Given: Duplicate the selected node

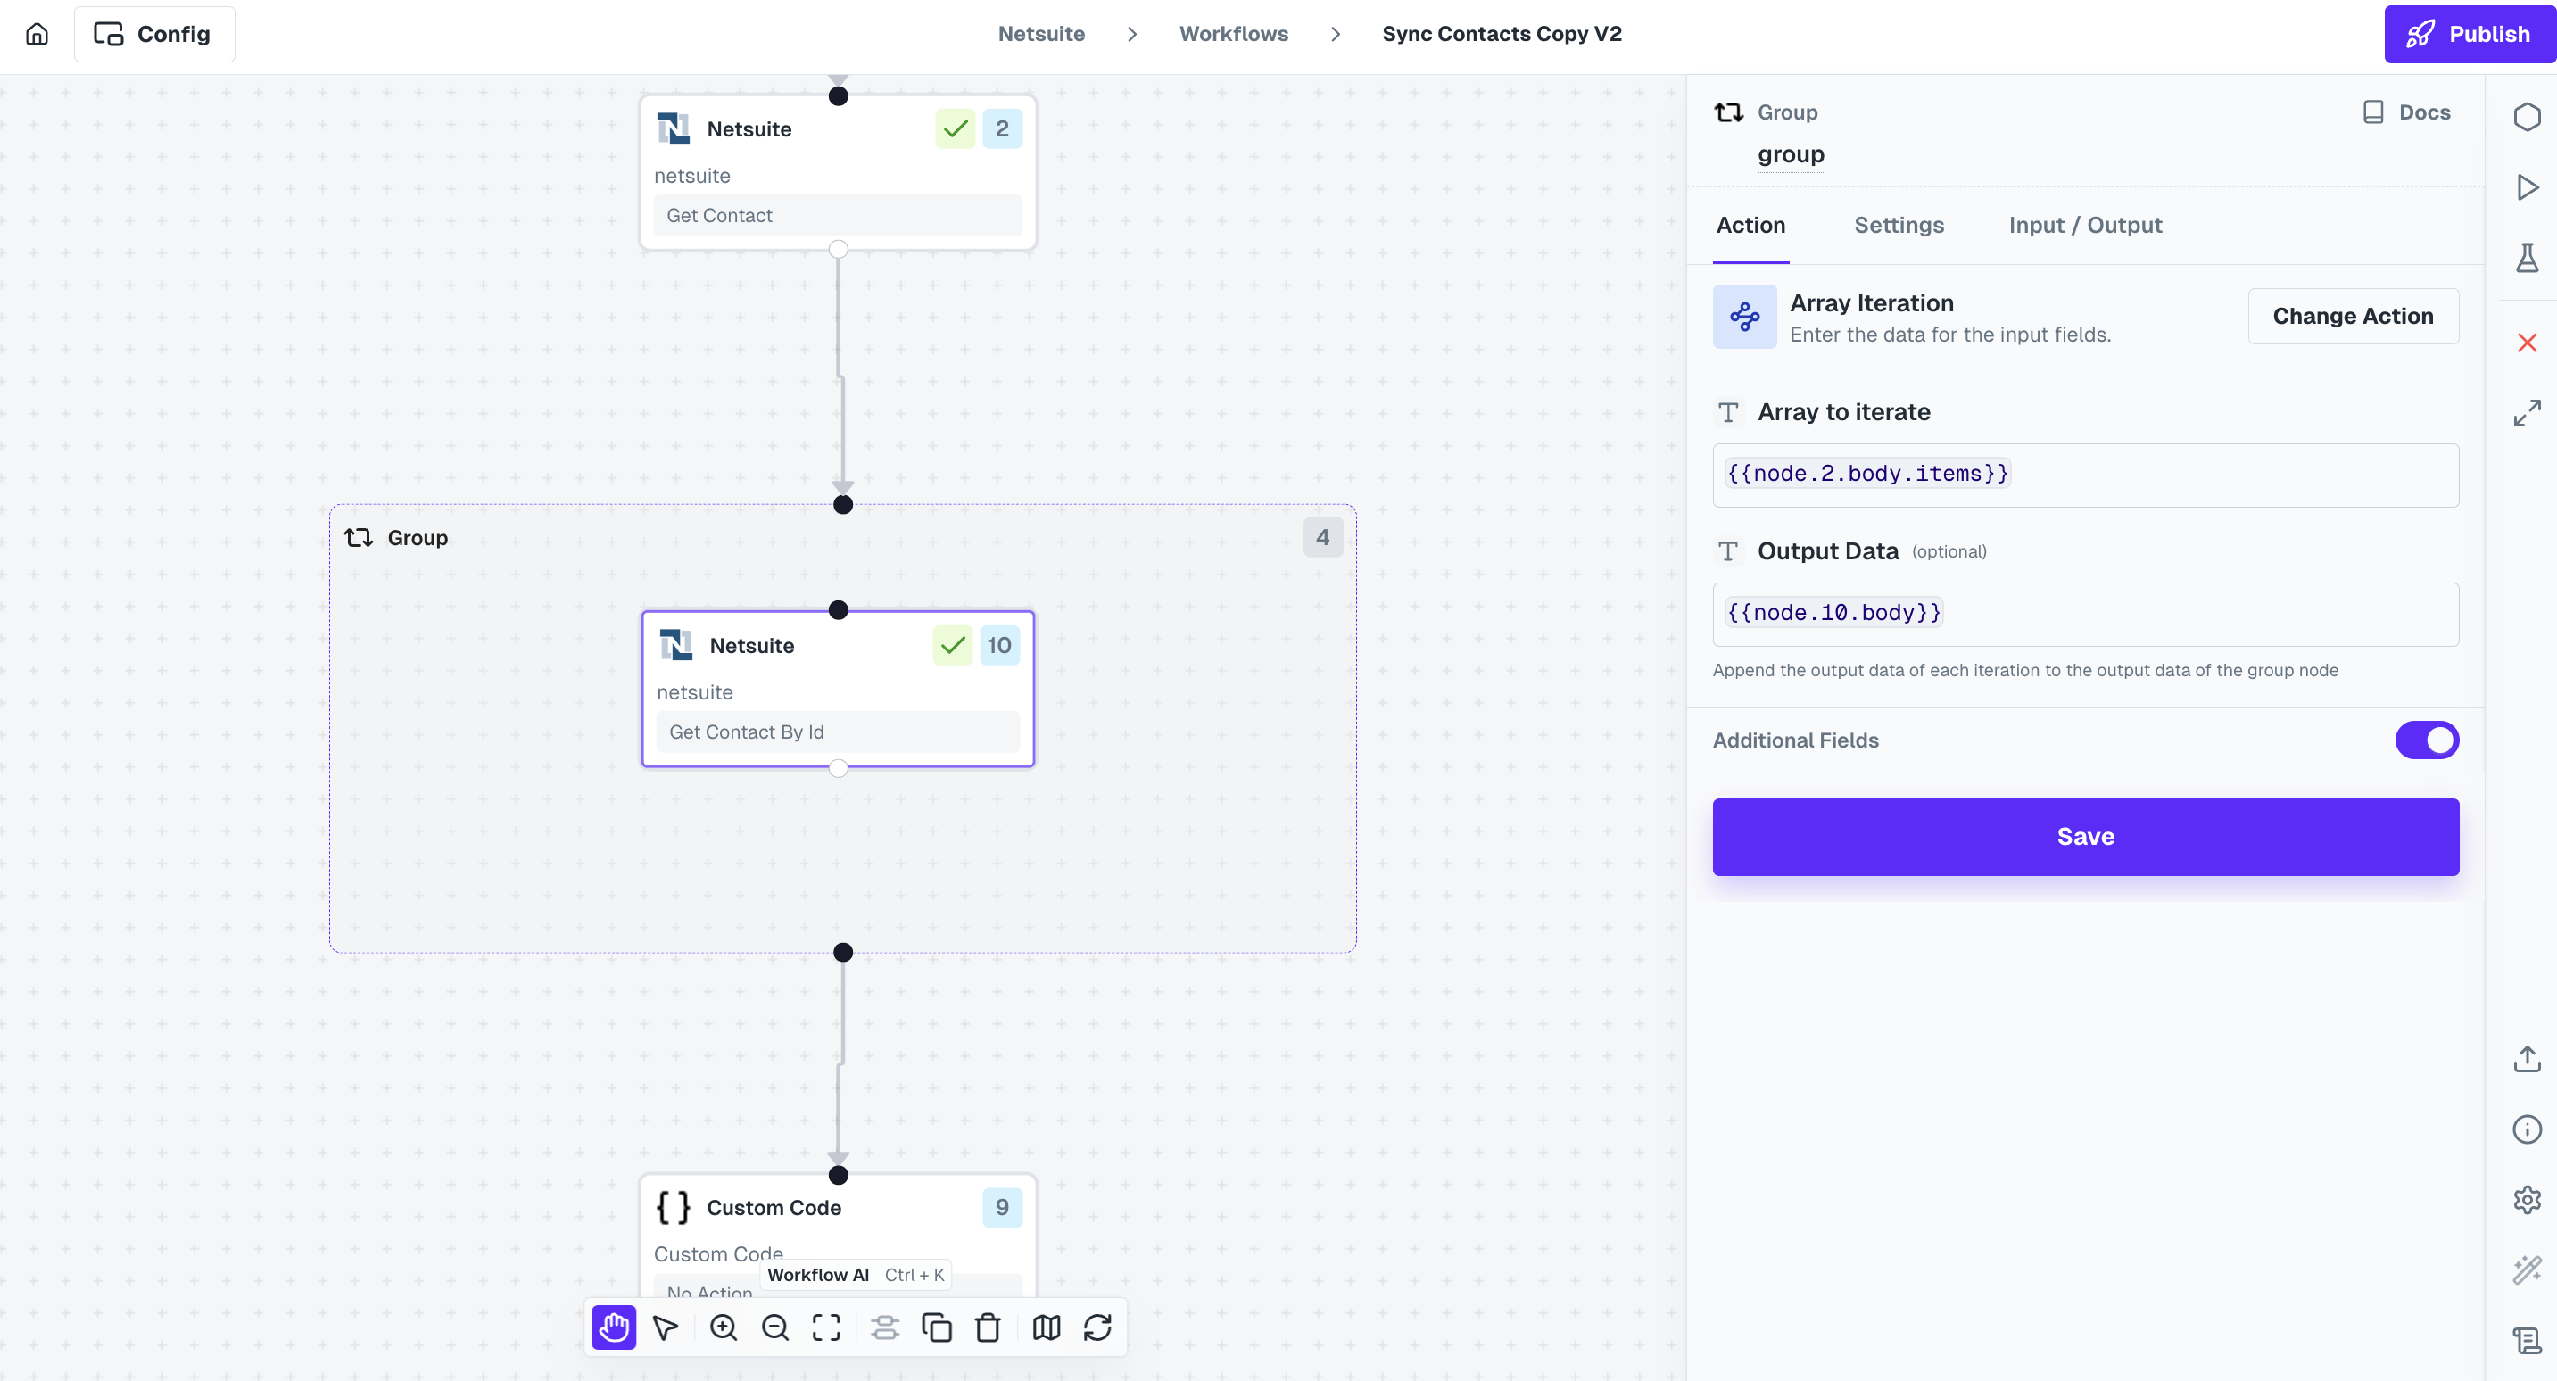Looking at the screenshot, I should (x=937, y=1327).
